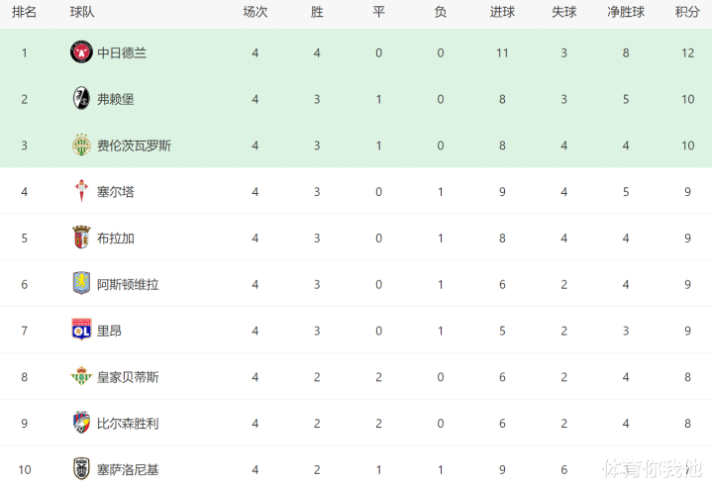Viewport: 712px width, 491px height.
Task: Click the 费伦茨瓦罗斯 green crest icon
Action: (81, 146)
